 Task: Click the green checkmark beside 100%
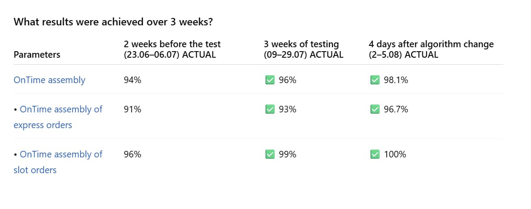pyautogui.click(x=375, y=154)
